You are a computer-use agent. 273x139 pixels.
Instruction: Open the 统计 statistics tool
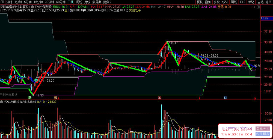[225, 2]
